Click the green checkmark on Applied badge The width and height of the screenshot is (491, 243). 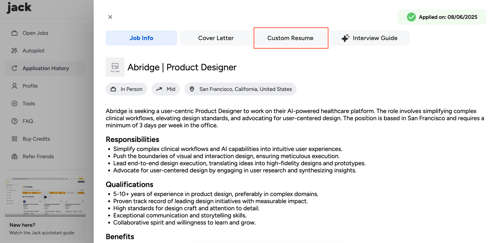point(411,17)
